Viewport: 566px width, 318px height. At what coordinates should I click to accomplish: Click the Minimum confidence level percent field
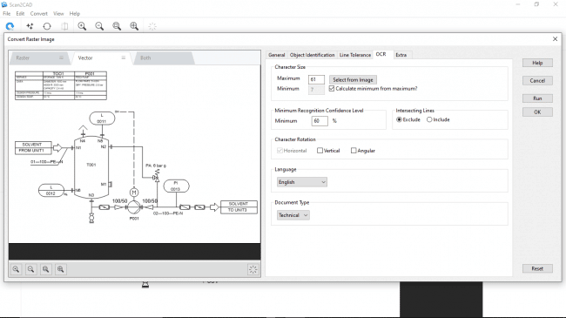pyautogui.click(x=320, y=121)
